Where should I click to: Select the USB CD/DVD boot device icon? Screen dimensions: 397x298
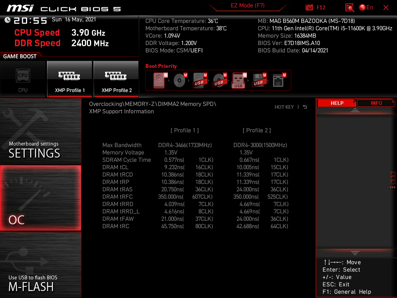pyautogui.click(x=220, y=80)
